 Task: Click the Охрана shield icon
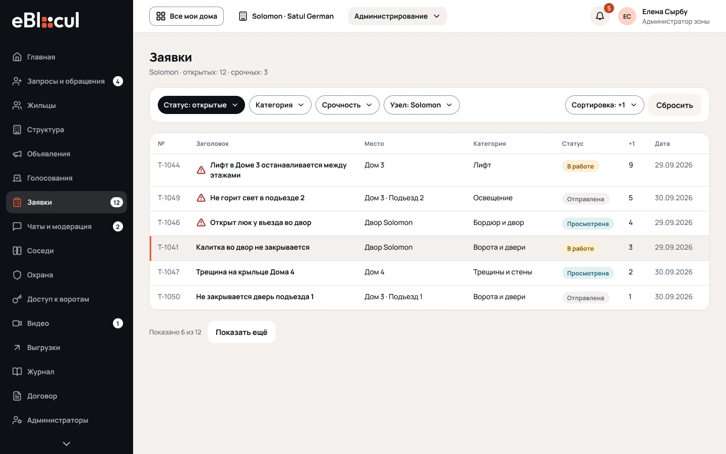(x=17, y=275)
